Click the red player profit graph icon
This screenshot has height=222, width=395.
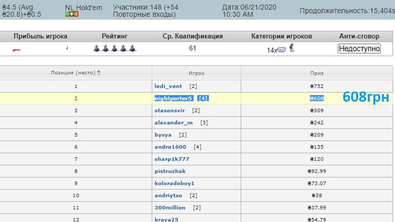coord(16,50)
